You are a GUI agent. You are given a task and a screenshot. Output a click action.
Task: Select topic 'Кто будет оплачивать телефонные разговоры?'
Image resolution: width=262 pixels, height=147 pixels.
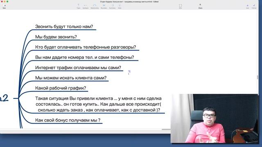[86, 47]
